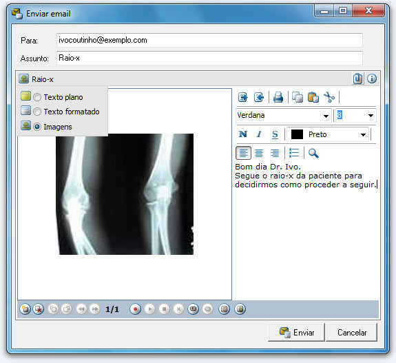Click the print icon in editor toolbar
The height and width of the screenshot is (363, 396).
pos(278,97)
